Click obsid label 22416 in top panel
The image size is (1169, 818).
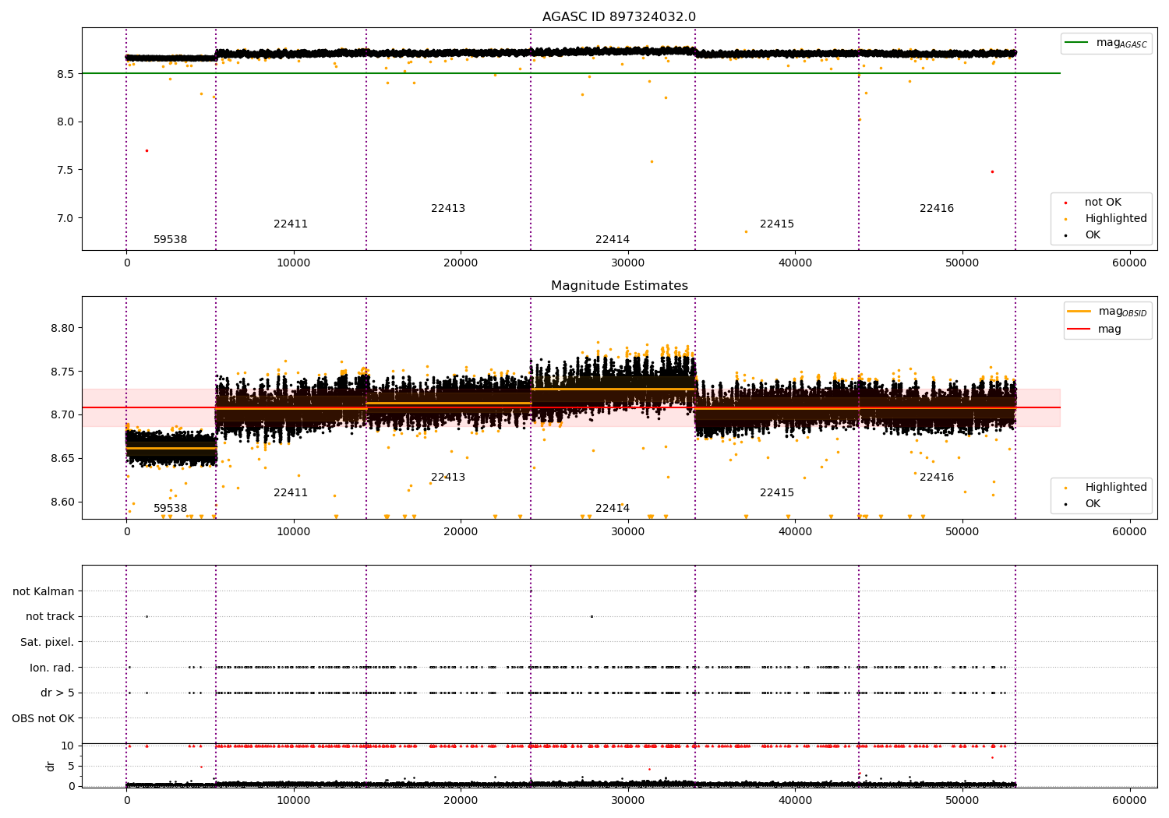point(937,209)
